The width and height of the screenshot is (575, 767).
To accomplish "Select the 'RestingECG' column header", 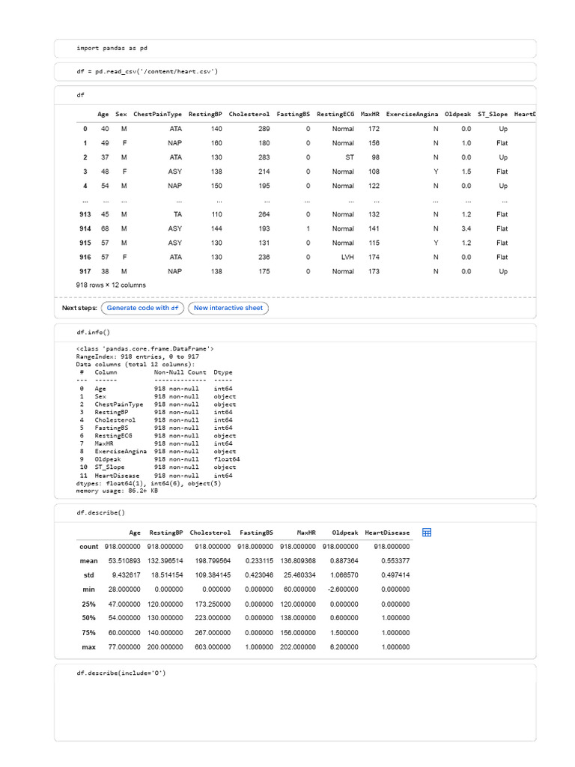I will point(335,114).
